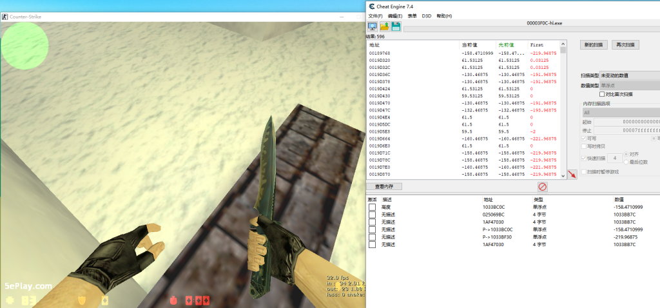Click the Counter-Strike window title icon
The width and height of the screenshot is (660, 308).
[x=5, y=16]
